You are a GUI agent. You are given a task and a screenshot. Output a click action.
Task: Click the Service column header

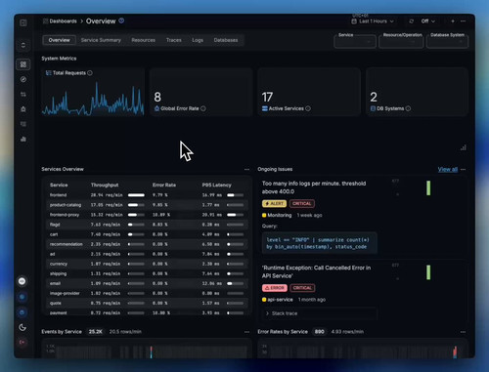(59, 185)
